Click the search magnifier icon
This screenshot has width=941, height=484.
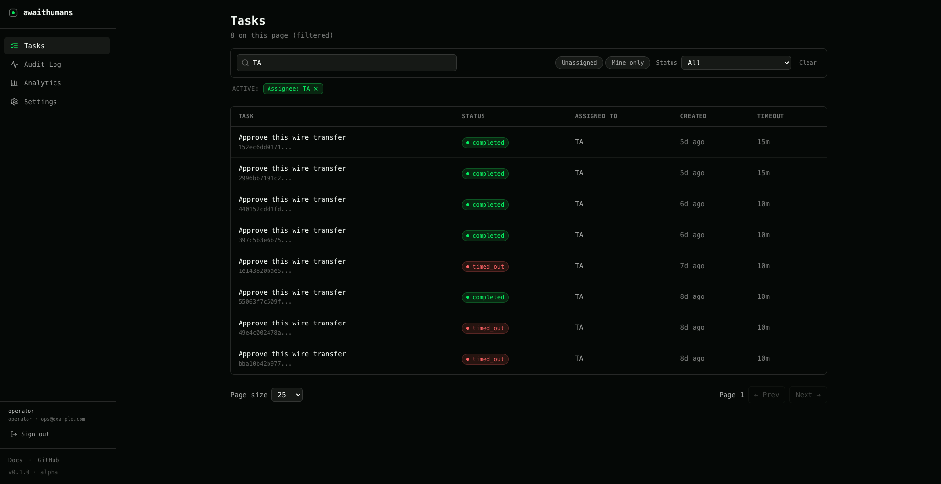coord(245,63)
